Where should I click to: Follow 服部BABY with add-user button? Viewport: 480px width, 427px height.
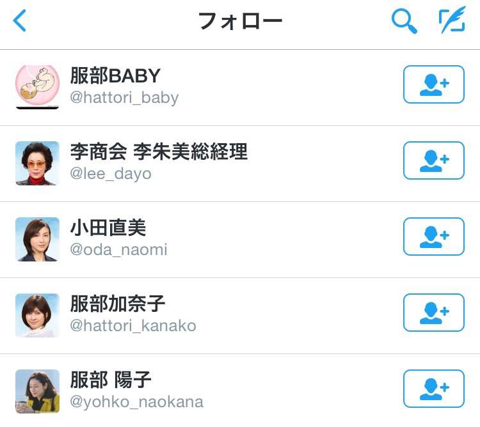(x=434, y=84)
